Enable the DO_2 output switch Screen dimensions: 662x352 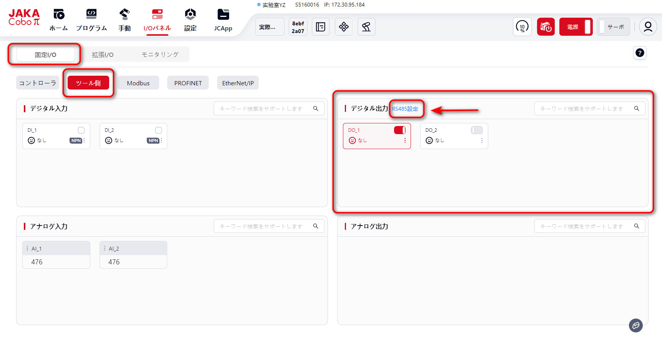[x=477, y=130]
